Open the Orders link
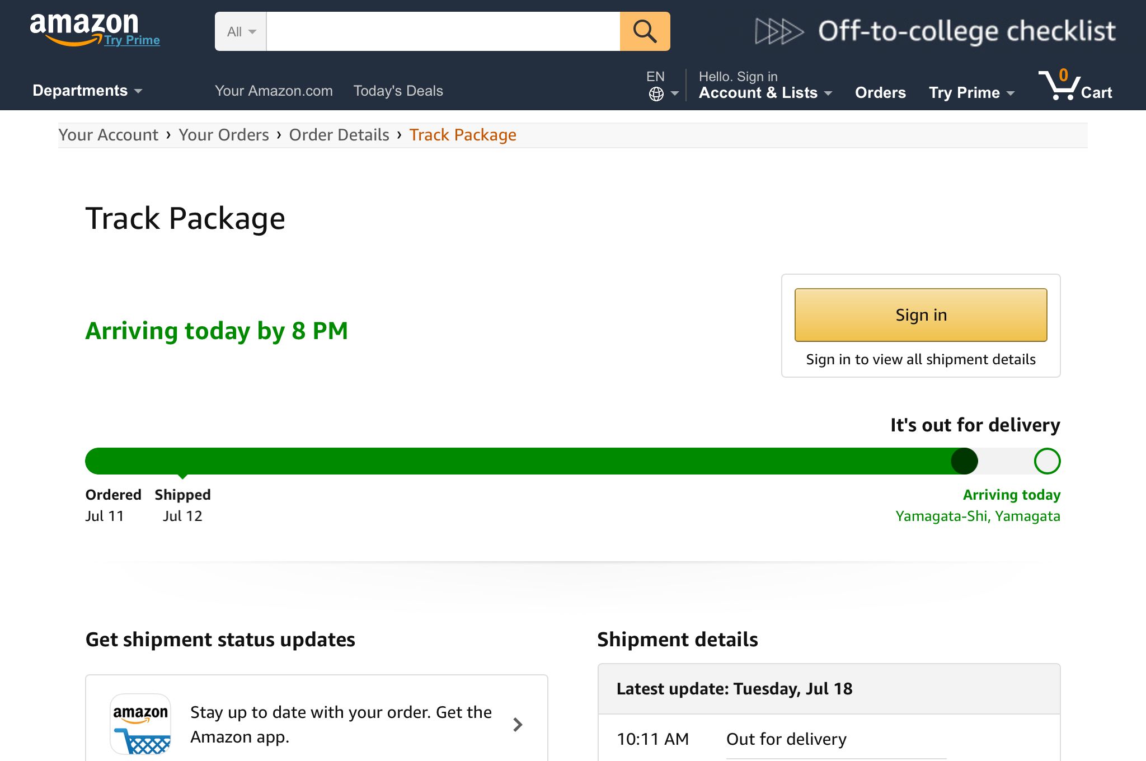 [880, 93]
